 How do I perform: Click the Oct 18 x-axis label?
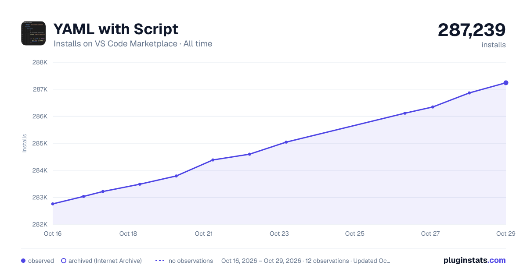[128, 234]
